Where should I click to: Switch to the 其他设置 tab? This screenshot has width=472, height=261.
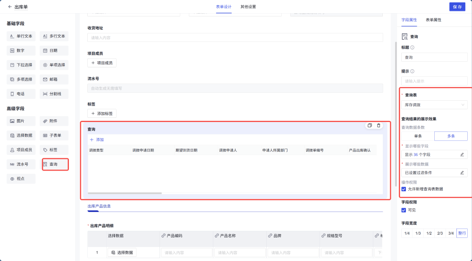coord(248,7)
